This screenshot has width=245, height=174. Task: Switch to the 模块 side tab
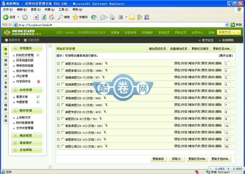[x=6, y=62]
